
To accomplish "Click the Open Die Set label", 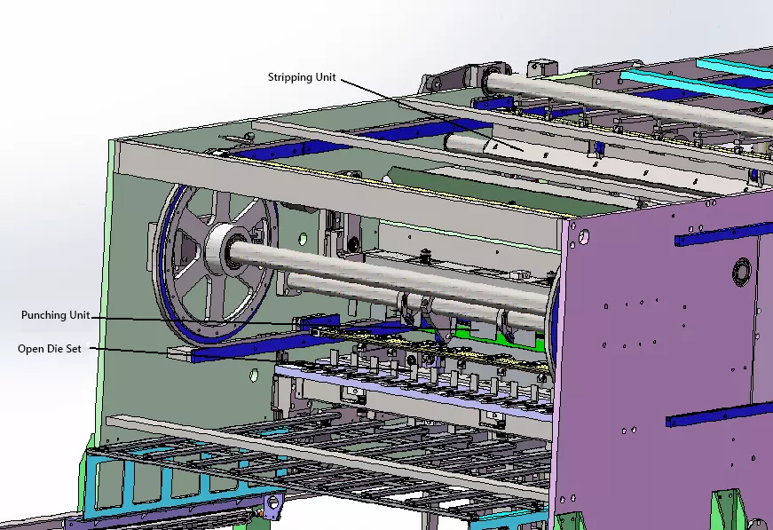I will tap(50, 349).
